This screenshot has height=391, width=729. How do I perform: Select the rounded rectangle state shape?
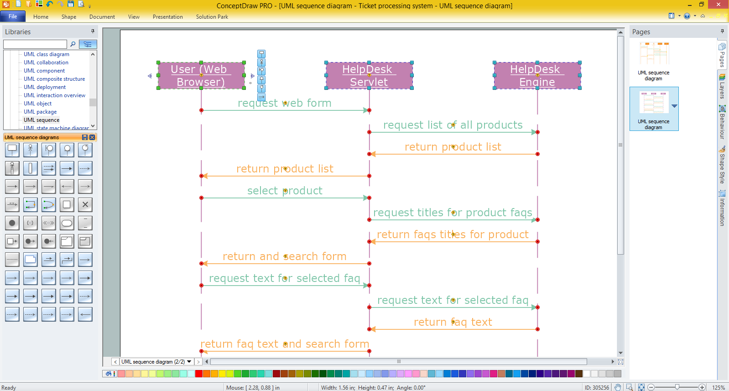[67, 223]
